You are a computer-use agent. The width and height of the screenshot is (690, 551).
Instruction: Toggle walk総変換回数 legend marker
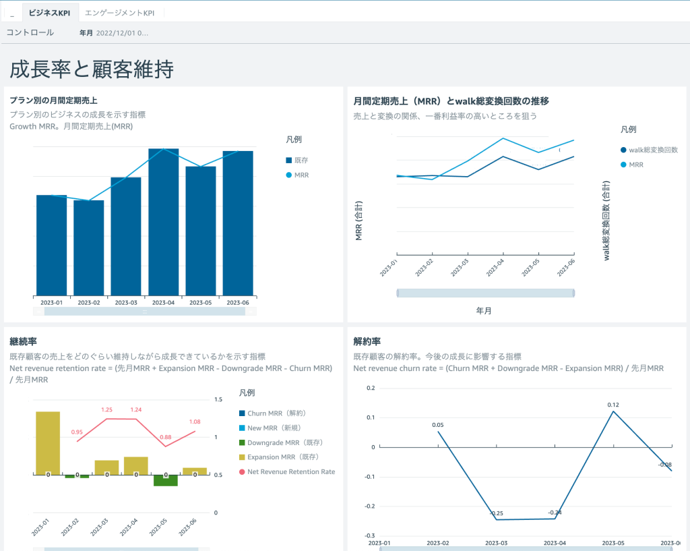(x=623, y=150)
